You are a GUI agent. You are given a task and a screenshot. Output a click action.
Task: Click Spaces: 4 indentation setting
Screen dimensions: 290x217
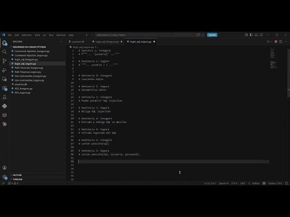223,183
